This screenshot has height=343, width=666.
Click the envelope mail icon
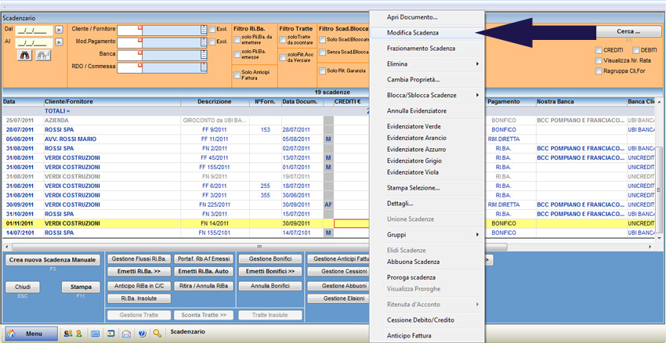(126, 334)
